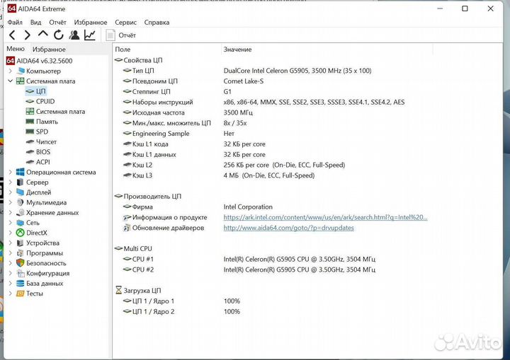The image size is (510, 360).
Task: Click the Хранение данных icon
Action: tap(20, 212)
